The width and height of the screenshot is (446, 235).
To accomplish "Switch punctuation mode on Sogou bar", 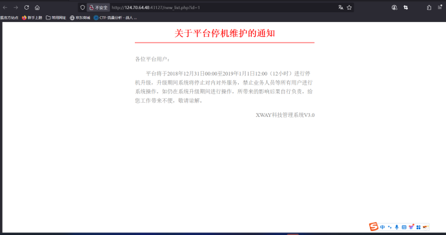I will [x=390, y=227].
